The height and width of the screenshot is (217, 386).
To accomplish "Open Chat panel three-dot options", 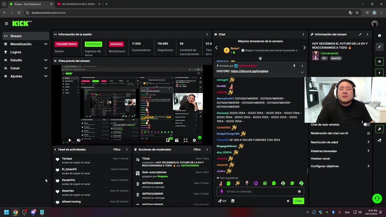I will pos(303,34).
